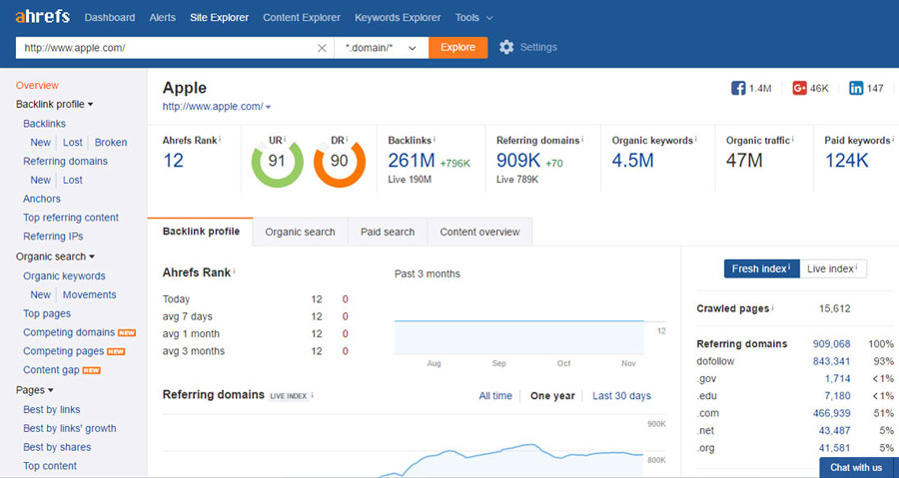This screenshot has width=899, height=478.
Task: Open Keywords Explorer in top navigation
Action: click(x=398, y=17)
